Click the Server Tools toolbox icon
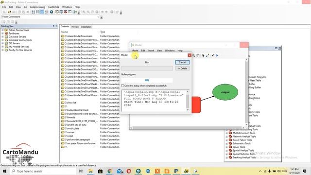Image resolution: width=311 pixels, height=175 pixels. click(x=230, y=147)
